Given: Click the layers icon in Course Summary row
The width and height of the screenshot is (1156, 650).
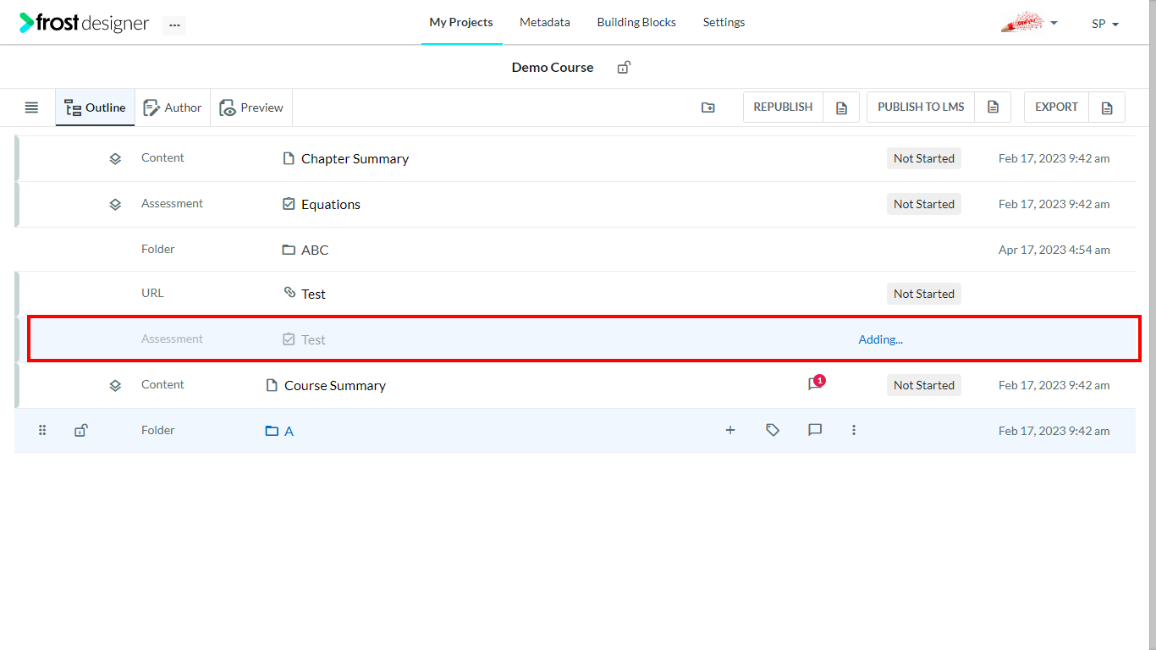Looking at the screenshot, I should click(x=115, y=385).
